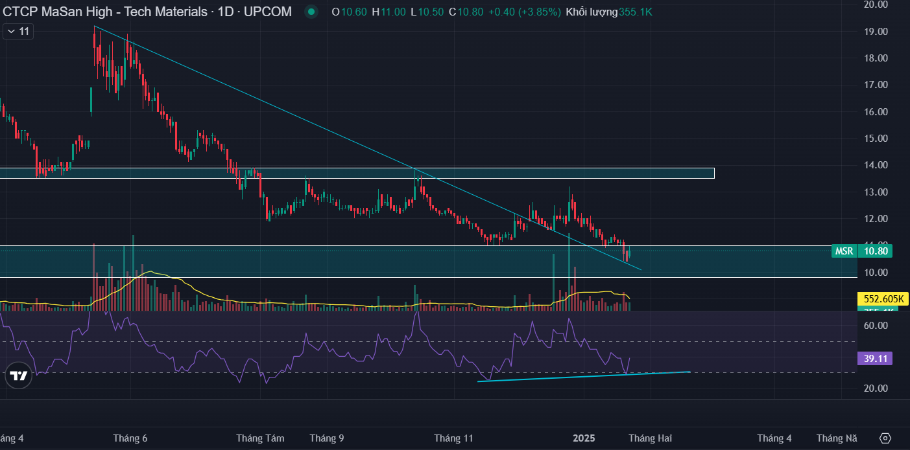Click the Tháng Hai time axis label
The image size is (910, 450).
[x=650, y=438]
